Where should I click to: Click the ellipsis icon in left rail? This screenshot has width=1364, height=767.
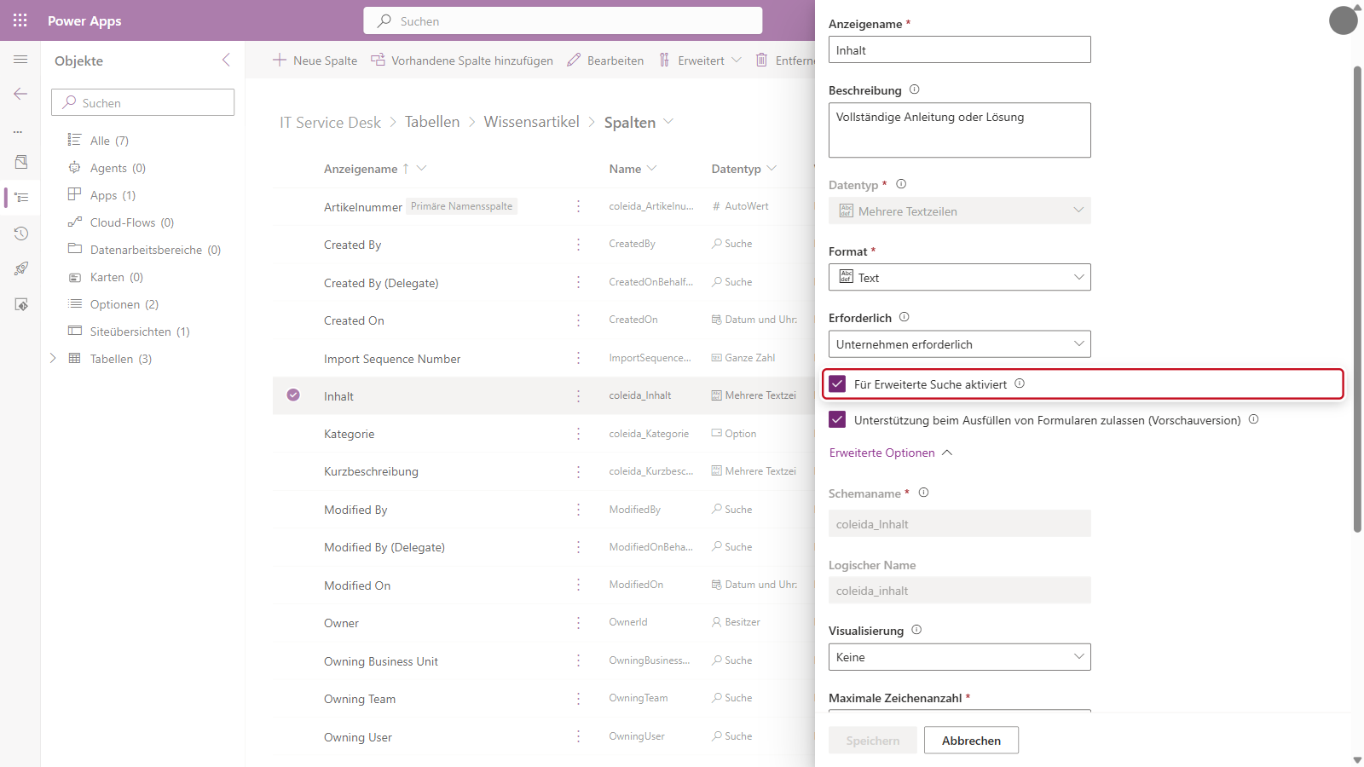coord(18,131)
